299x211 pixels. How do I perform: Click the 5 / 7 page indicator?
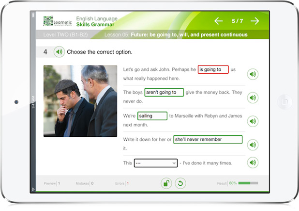[237, 21]
